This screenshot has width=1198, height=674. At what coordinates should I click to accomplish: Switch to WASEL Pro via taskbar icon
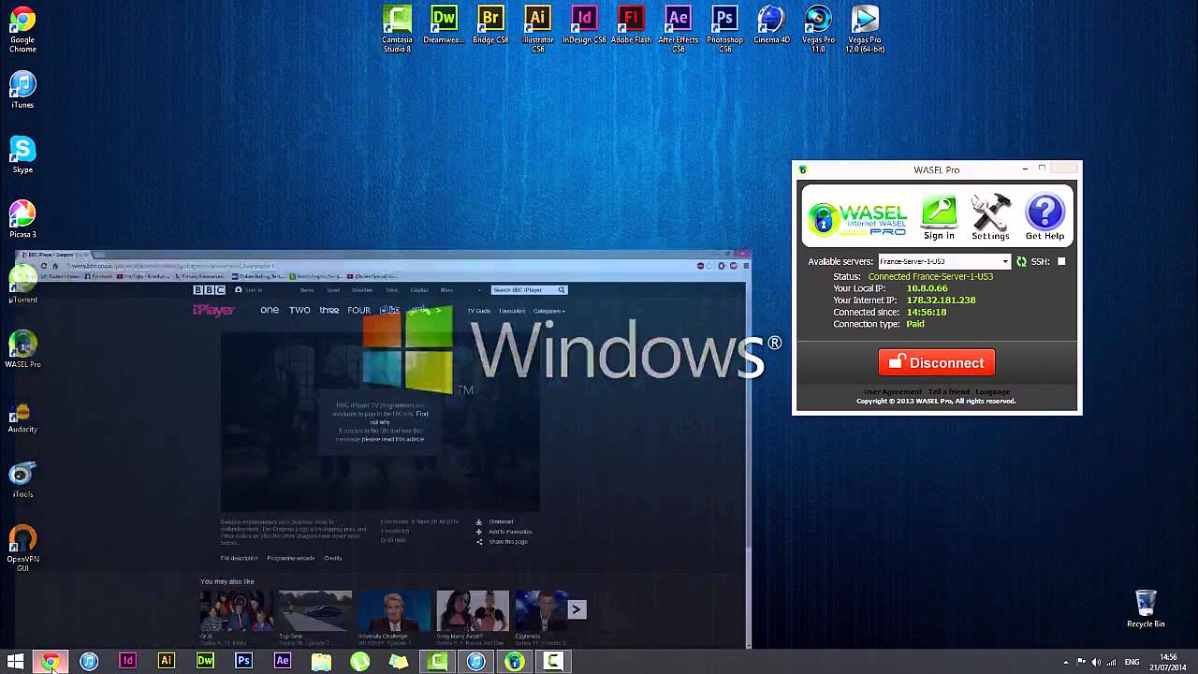point(515,661)
